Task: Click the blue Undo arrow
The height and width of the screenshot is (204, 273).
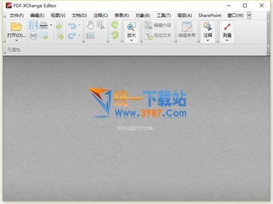Action: pyautogui.click(x=72, y=25)
